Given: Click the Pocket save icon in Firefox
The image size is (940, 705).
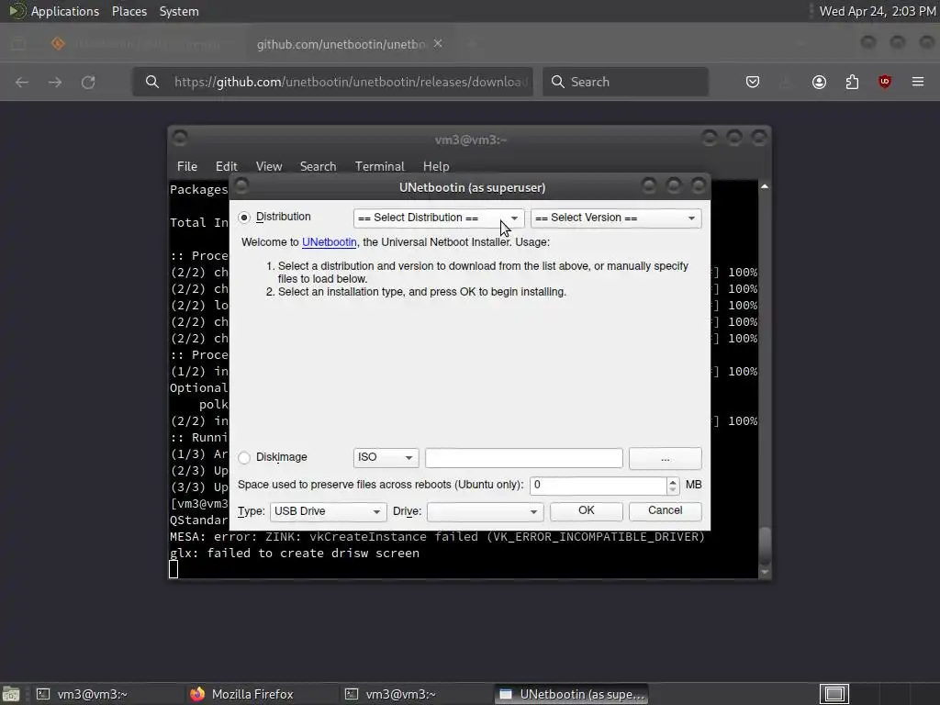Looking at the screenshot, I should pos(753,82).
